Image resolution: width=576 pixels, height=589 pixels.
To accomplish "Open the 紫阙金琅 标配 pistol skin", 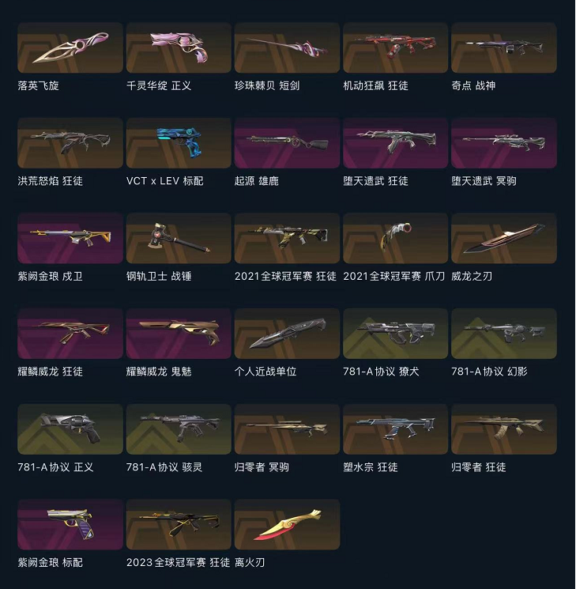I will coord(70,524).
